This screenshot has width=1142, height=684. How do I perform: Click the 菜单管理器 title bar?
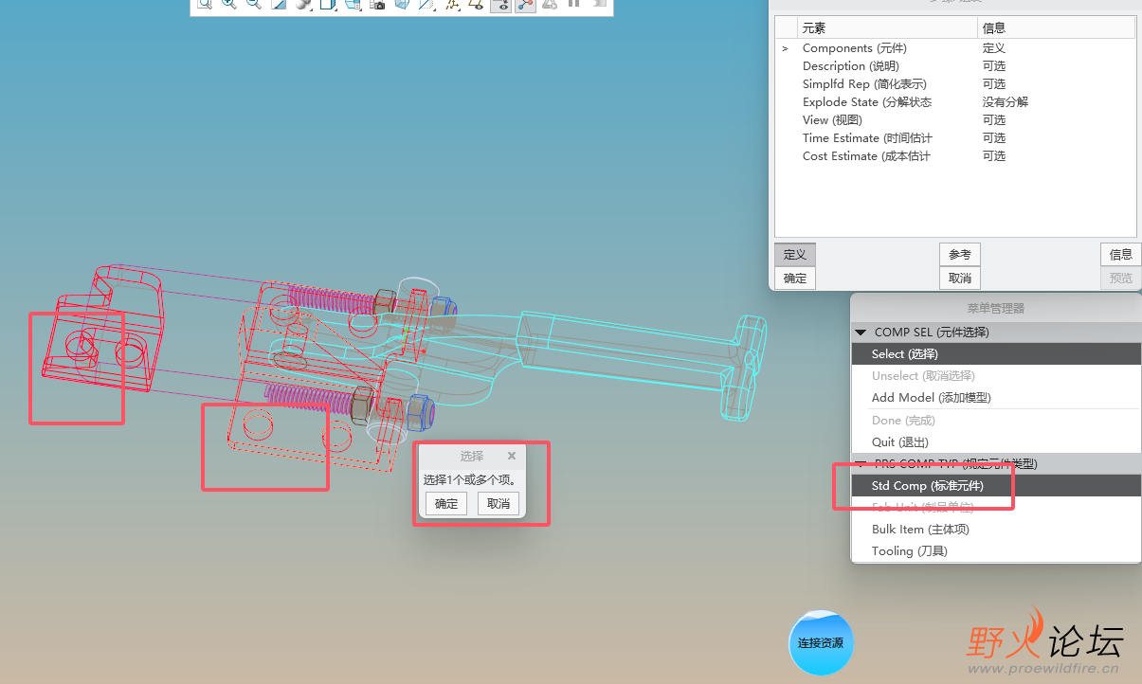[x=995, y=308]
